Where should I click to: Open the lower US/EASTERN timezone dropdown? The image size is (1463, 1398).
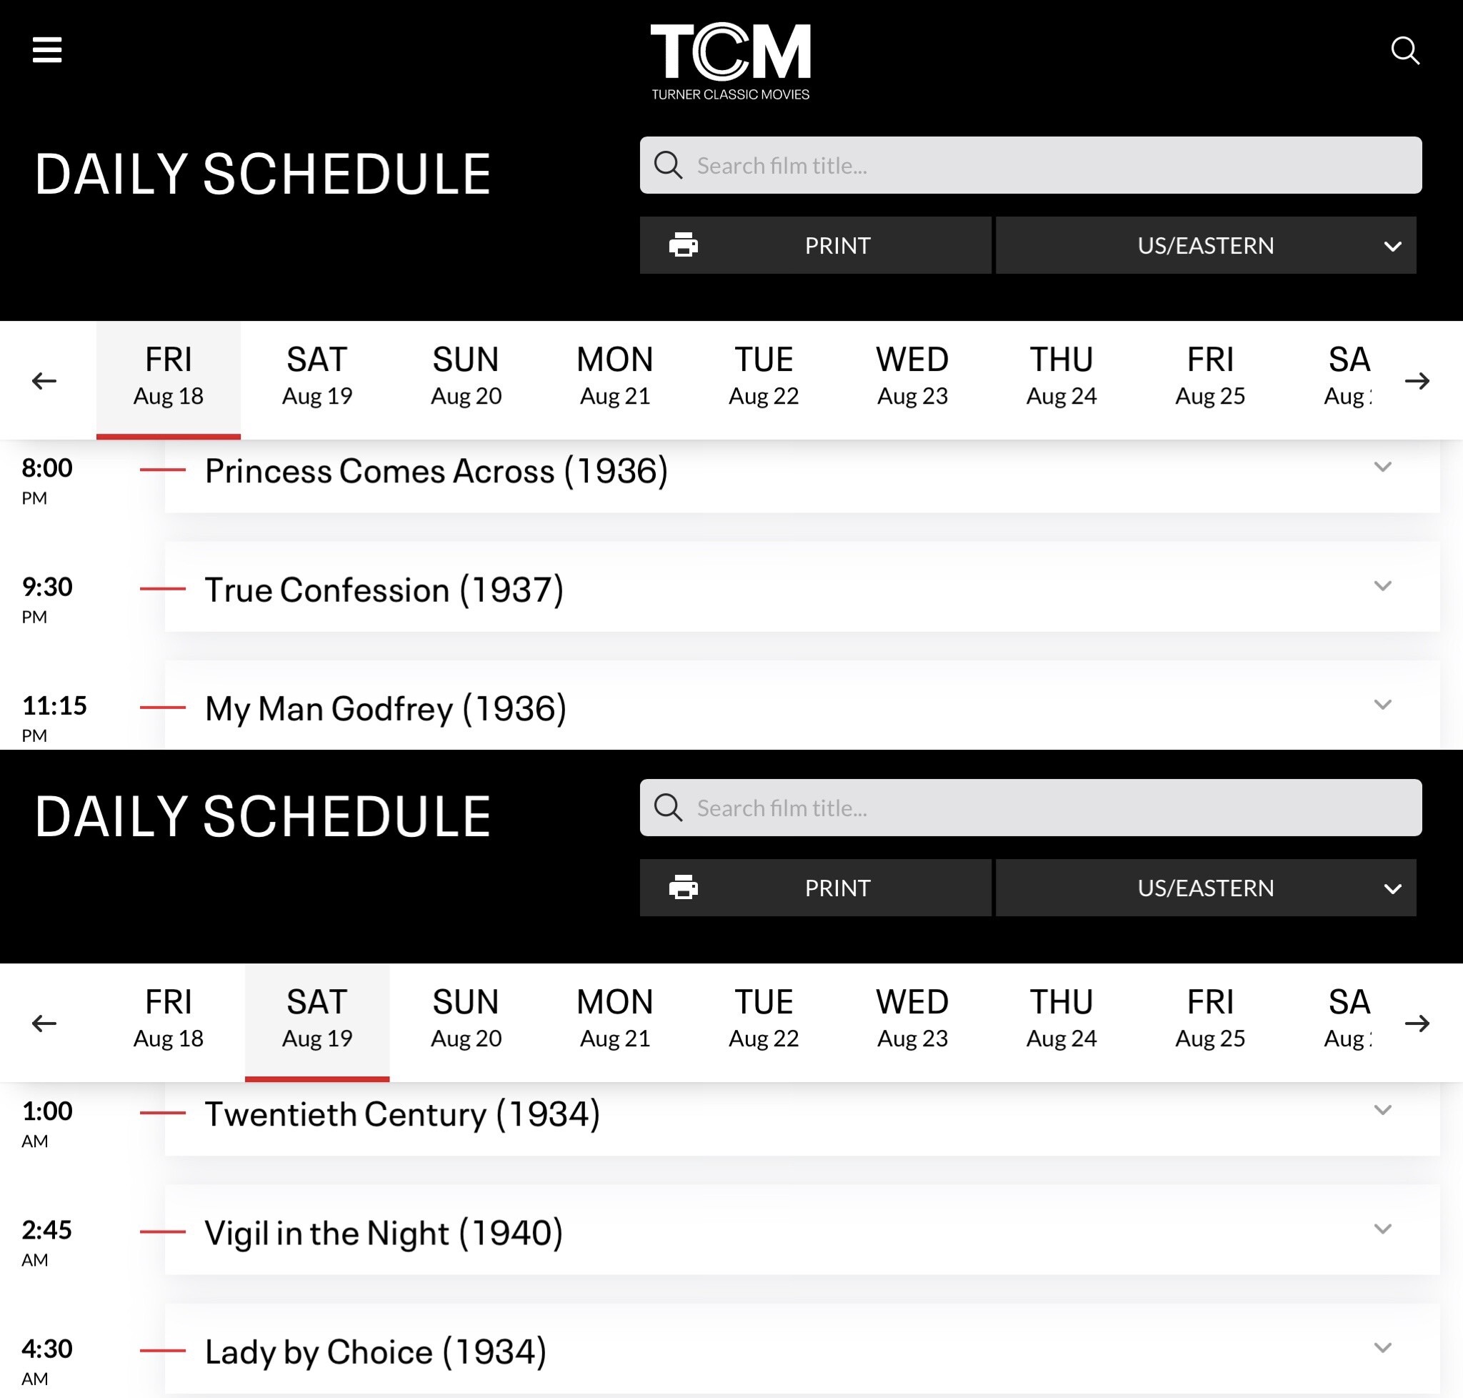click(1205, 888)
